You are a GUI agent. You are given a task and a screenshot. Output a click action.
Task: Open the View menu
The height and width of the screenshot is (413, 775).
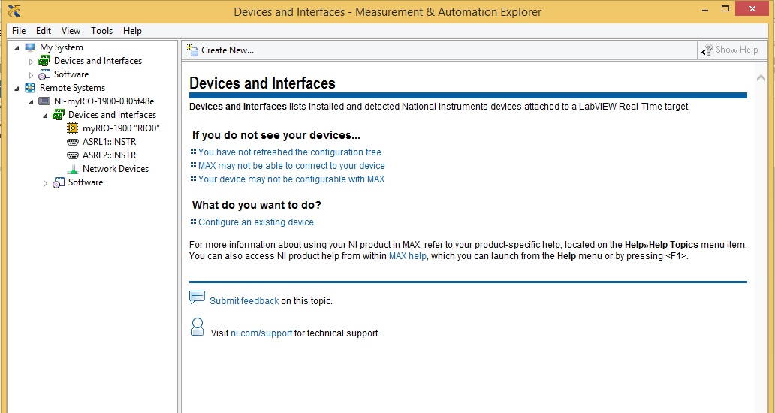point(71,31)
